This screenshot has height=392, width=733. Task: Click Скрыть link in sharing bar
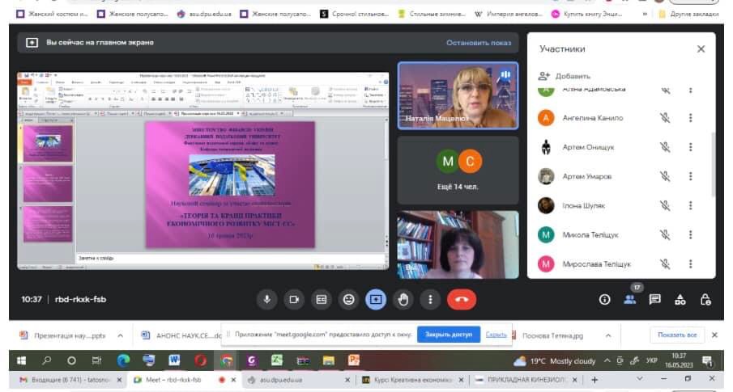pos(496,335)
